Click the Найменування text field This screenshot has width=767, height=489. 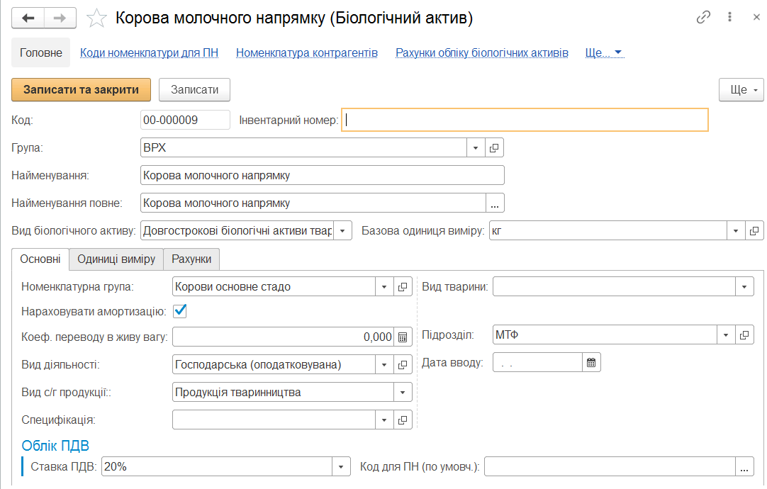pos(323,176)
